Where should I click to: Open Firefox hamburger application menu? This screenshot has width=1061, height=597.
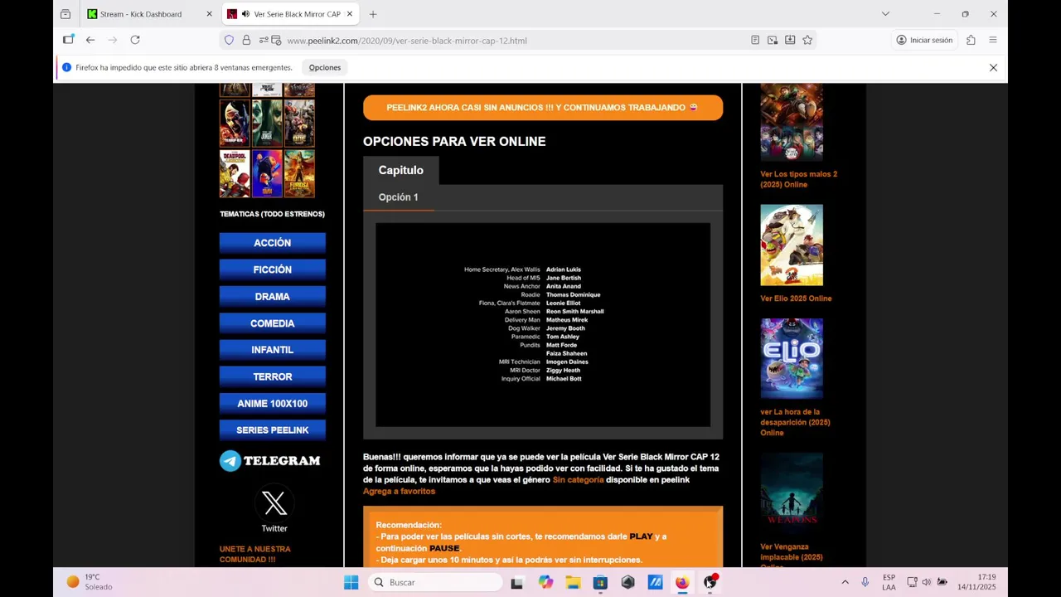pyautogui.click(x=993, y=40)
